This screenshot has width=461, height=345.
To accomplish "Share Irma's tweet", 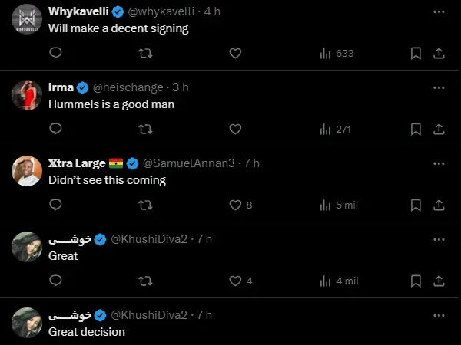I will coord(439,130).
